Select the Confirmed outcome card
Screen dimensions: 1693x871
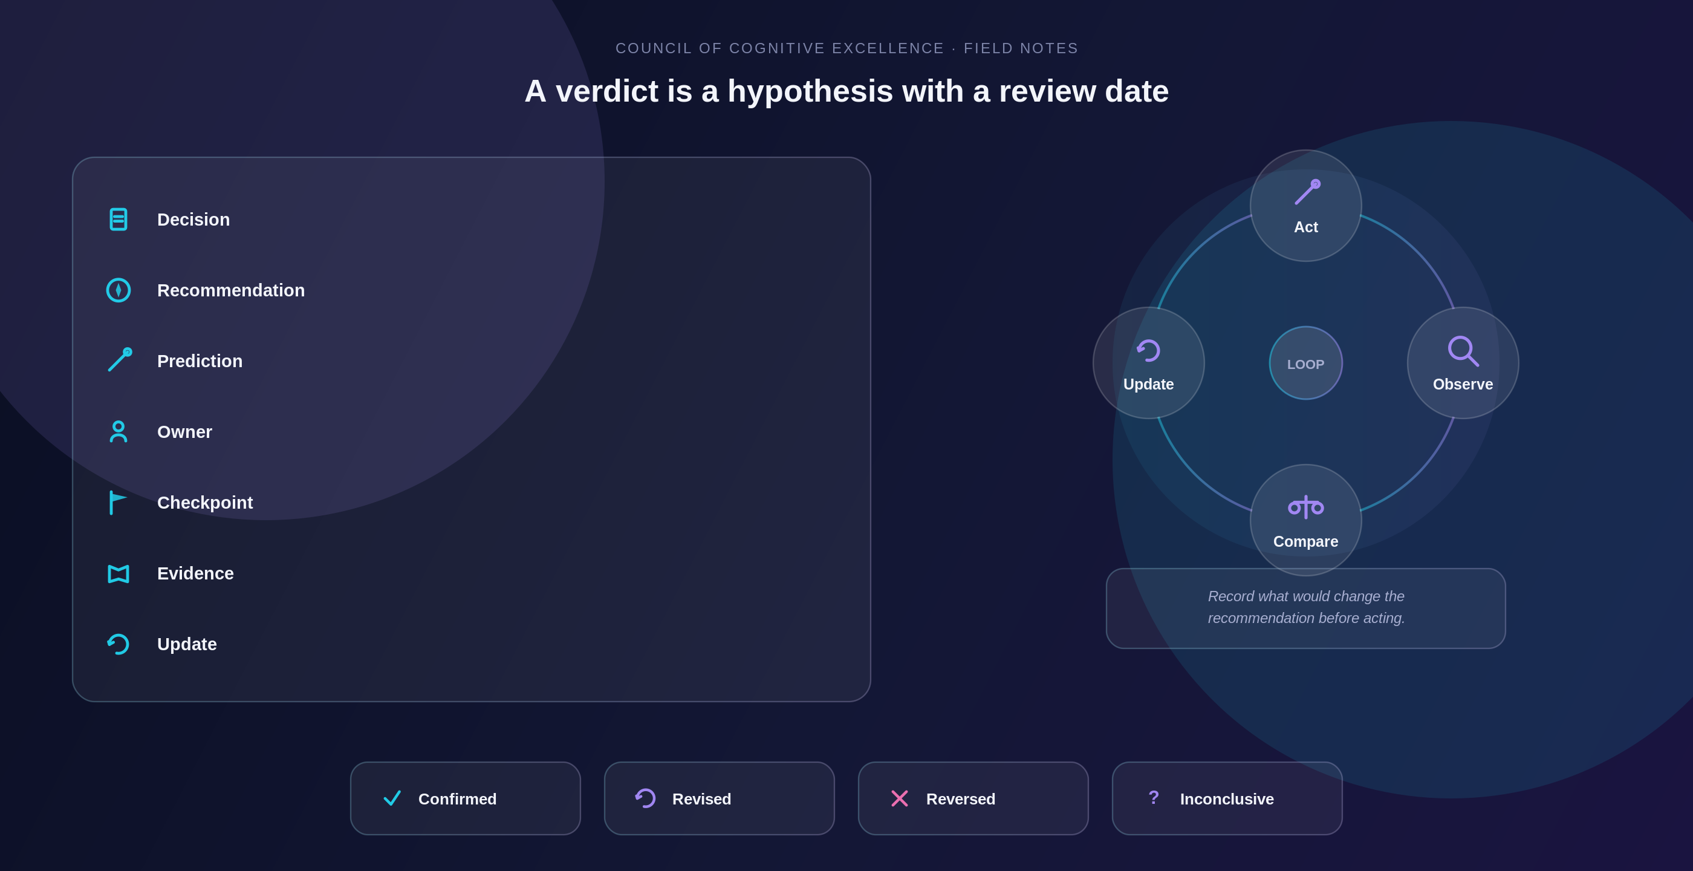[466, 798]
